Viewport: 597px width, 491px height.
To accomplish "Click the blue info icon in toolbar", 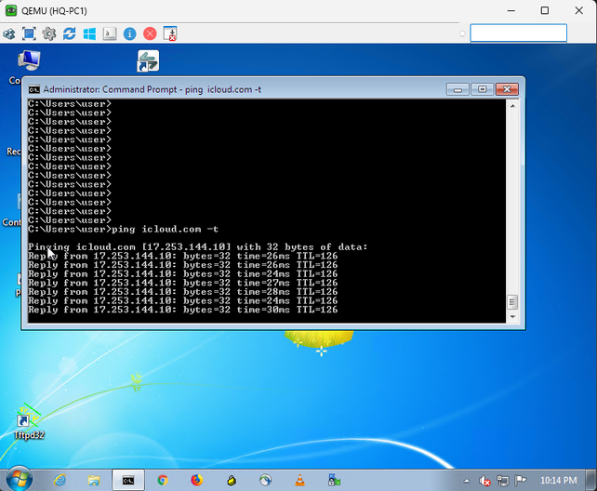I will point(130,33).
